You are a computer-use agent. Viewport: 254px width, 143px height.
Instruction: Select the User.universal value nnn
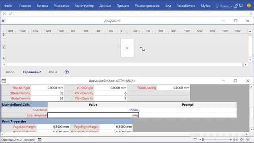pos(93,115)
